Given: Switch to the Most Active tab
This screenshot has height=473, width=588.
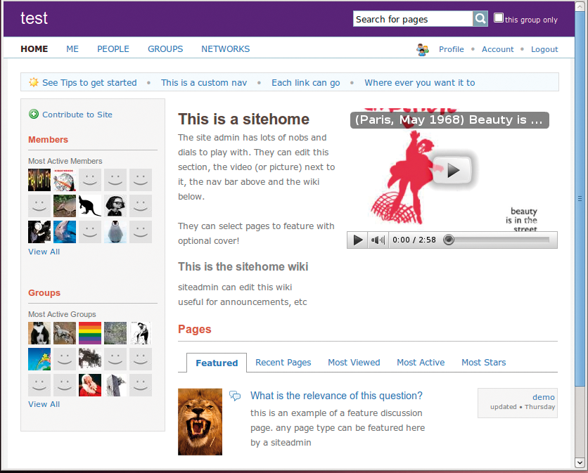Looking at the screenshot, I should 421,363.
